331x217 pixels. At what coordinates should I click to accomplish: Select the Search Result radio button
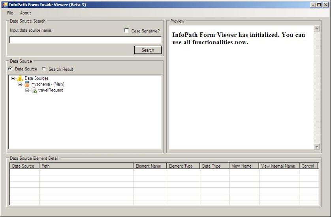pos(44,69)
